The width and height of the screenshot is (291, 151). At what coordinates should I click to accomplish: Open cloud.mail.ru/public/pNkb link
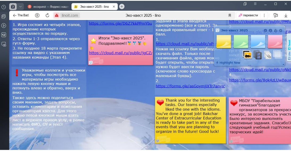click(260, 70)
